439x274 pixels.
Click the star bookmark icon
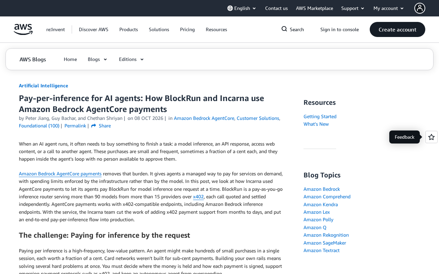pyautogui.click(x=431, y=137)
